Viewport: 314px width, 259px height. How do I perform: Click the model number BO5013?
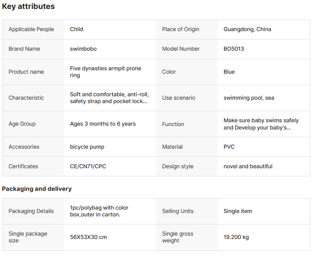click(x=234, y=49)
